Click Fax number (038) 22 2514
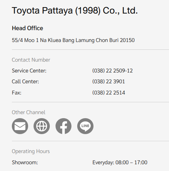Image resolution: width=169 pixels, height=171 pixels. click(x=109, y=93)
